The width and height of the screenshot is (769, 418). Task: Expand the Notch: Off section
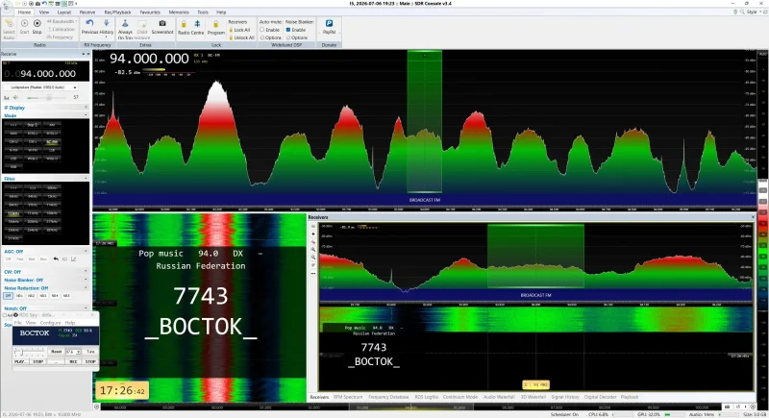click(x=86, y=308)
